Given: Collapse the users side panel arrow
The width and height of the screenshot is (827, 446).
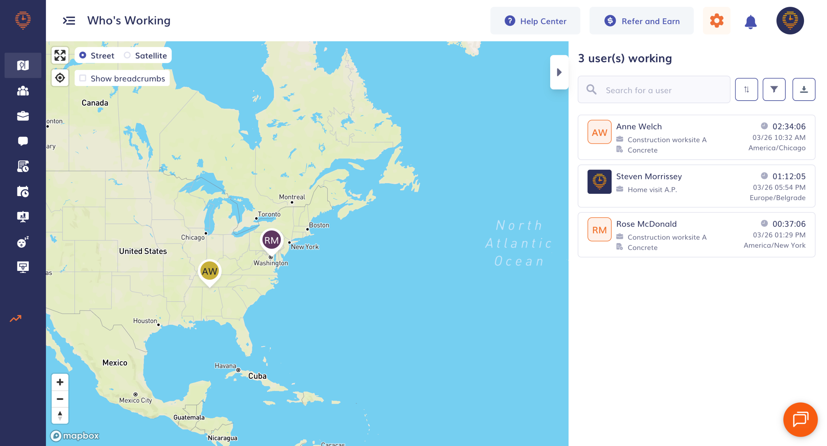Looking at the screenshot, I should pos(559,72).
